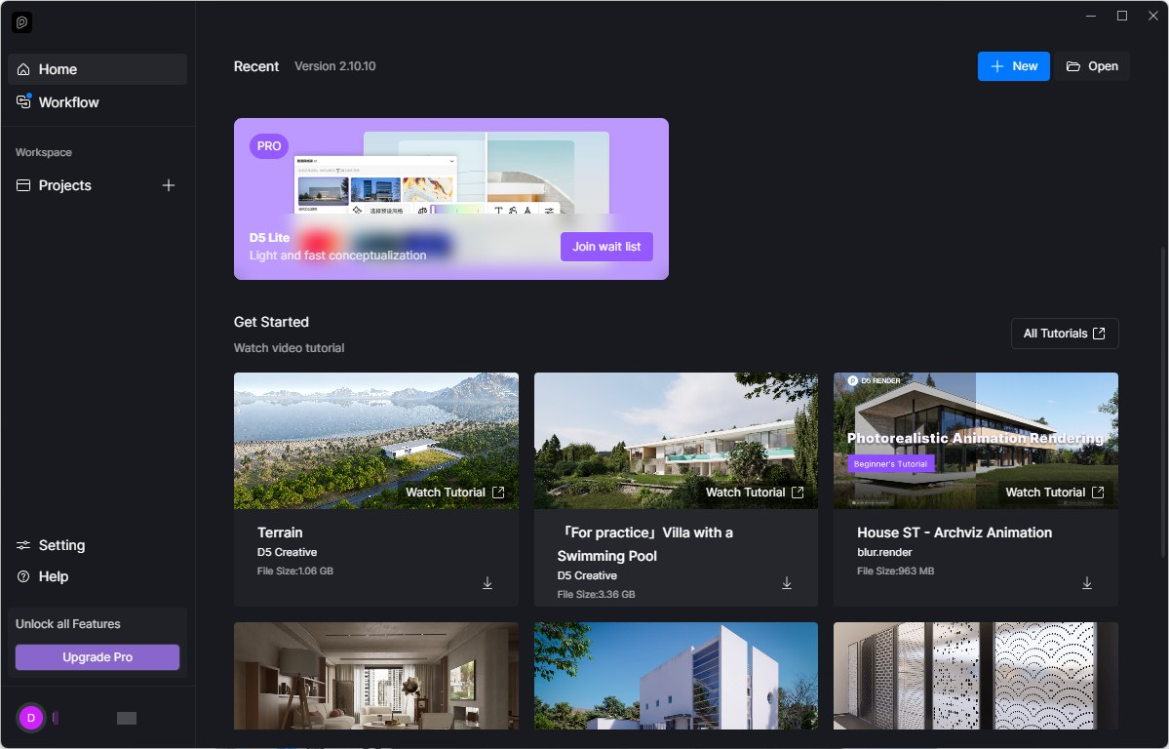Screen dimensions: 1169x749
Task: Watch Tutorial for Terrain scene
Action: (454, 493)
